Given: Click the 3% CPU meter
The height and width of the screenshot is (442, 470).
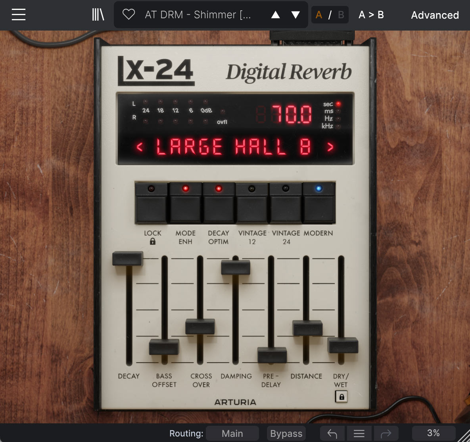Looking at the screenshot, I should (434, 433).
